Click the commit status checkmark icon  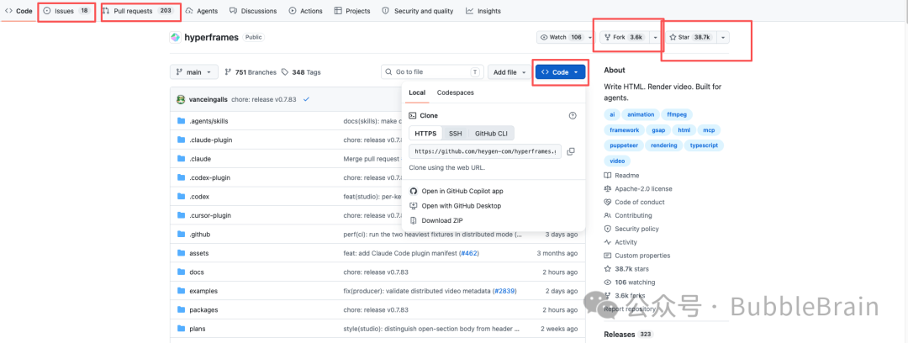pos(306,99)
